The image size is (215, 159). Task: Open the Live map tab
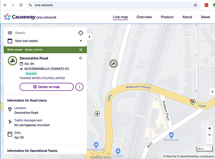point(121,17)
